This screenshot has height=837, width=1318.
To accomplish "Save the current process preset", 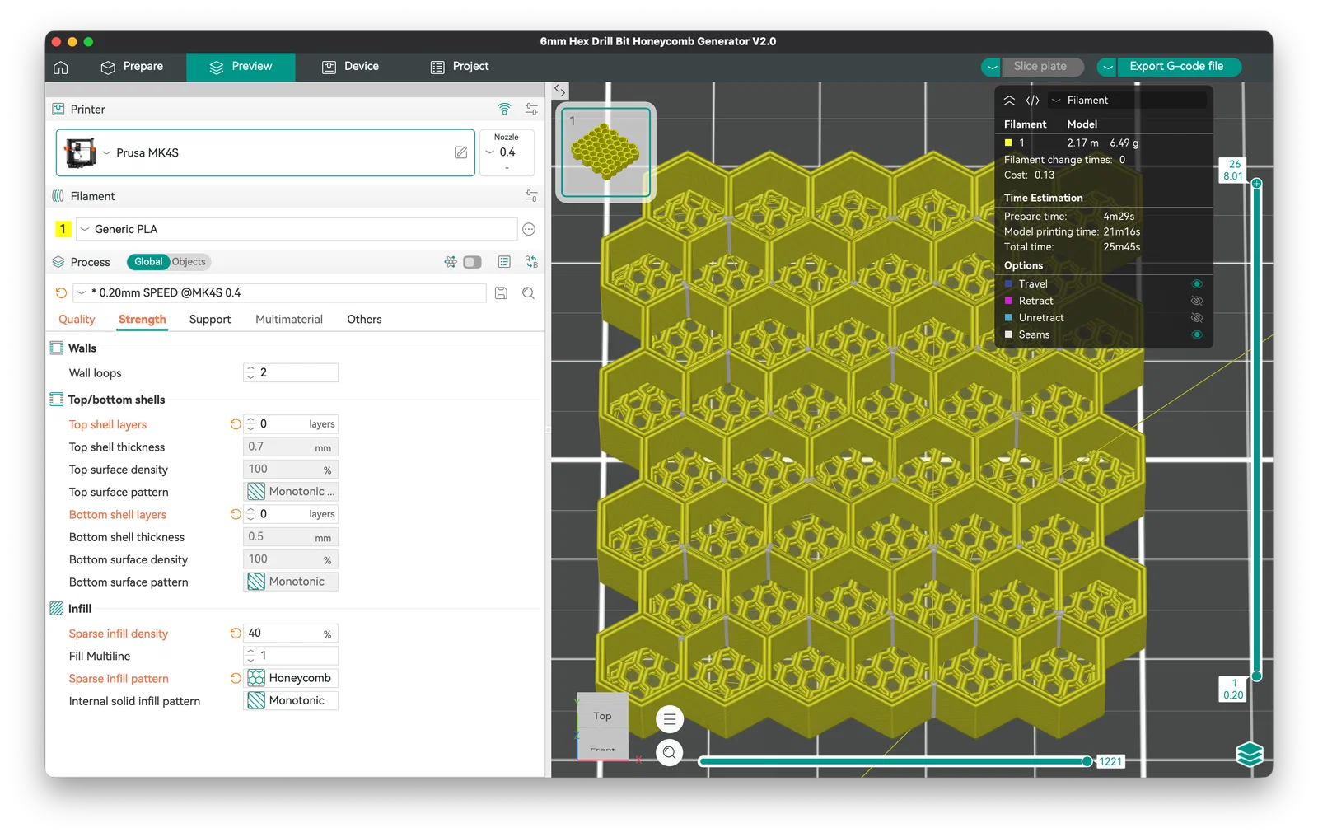I will coord(501,293).
